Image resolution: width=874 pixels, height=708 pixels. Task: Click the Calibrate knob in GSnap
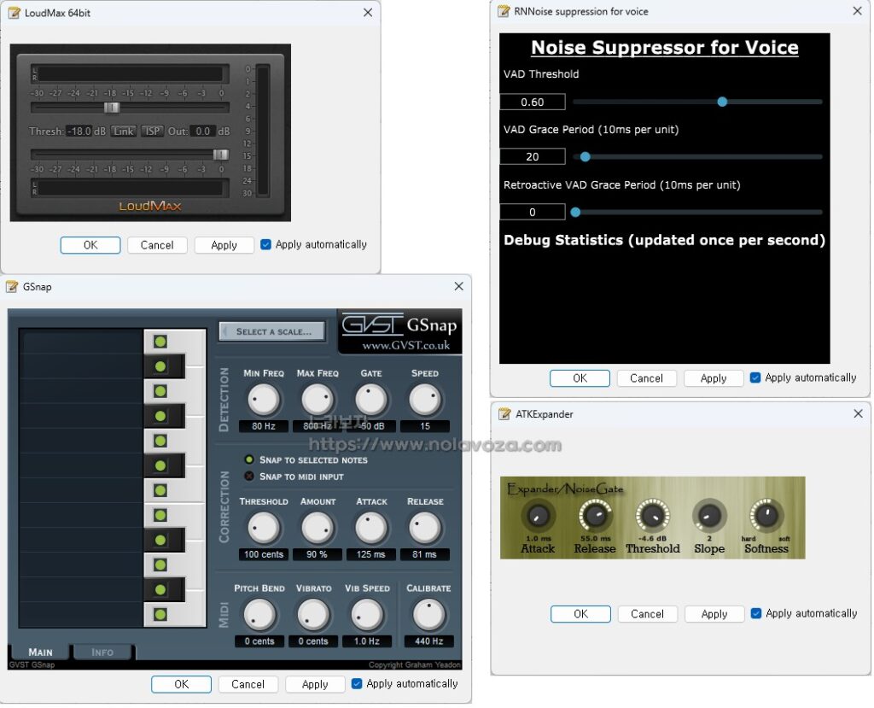click(x=428, y=615)
